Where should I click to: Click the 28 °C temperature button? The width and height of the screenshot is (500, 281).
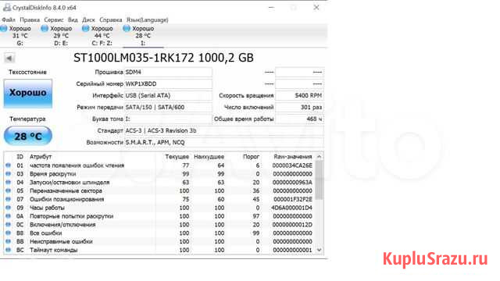coord(28,136)
